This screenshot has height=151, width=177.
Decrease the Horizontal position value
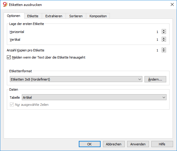164,33
